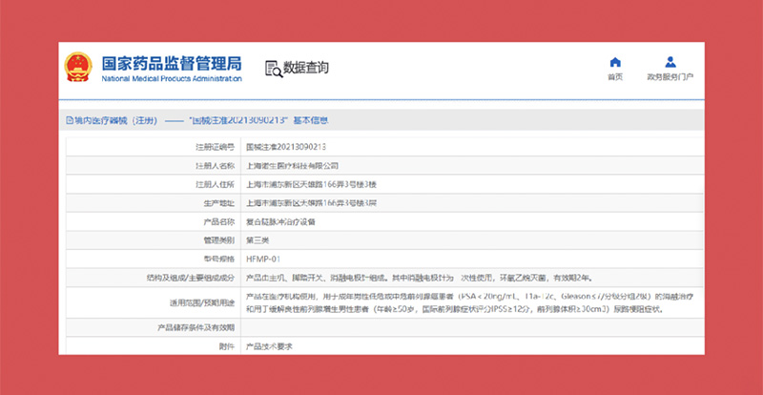Click the management category 第三类 value
Viewport: 763px width, 395px height.
[x=258, y=239]
